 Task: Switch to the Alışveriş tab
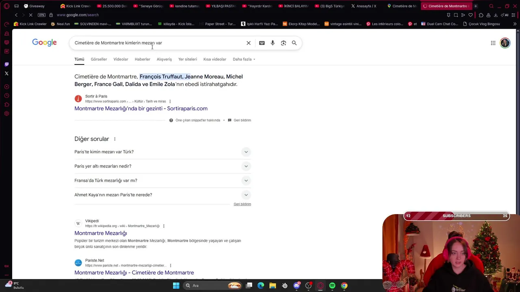pyautogui.click(x=164, y=59)
